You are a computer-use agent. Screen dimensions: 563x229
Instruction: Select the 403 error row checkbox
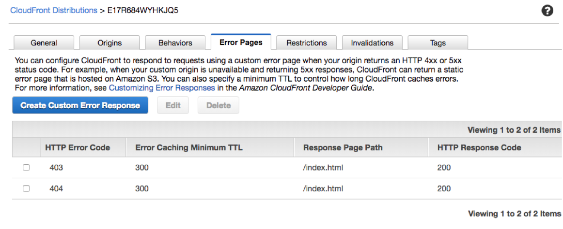tap(26, 168)
